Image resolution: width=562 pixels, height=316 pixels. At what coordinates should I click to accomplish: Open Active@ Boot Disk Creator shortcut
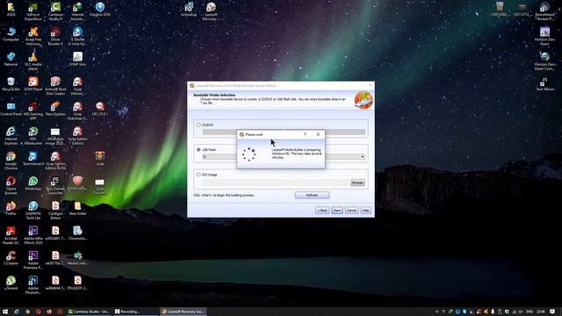coord(55,86)
